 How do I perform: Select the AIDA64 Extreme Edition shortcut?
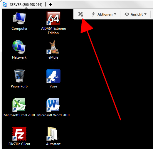tap(53, 18)
